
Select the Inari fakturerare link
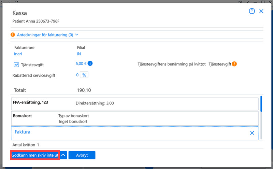click(x=18, y=54)
